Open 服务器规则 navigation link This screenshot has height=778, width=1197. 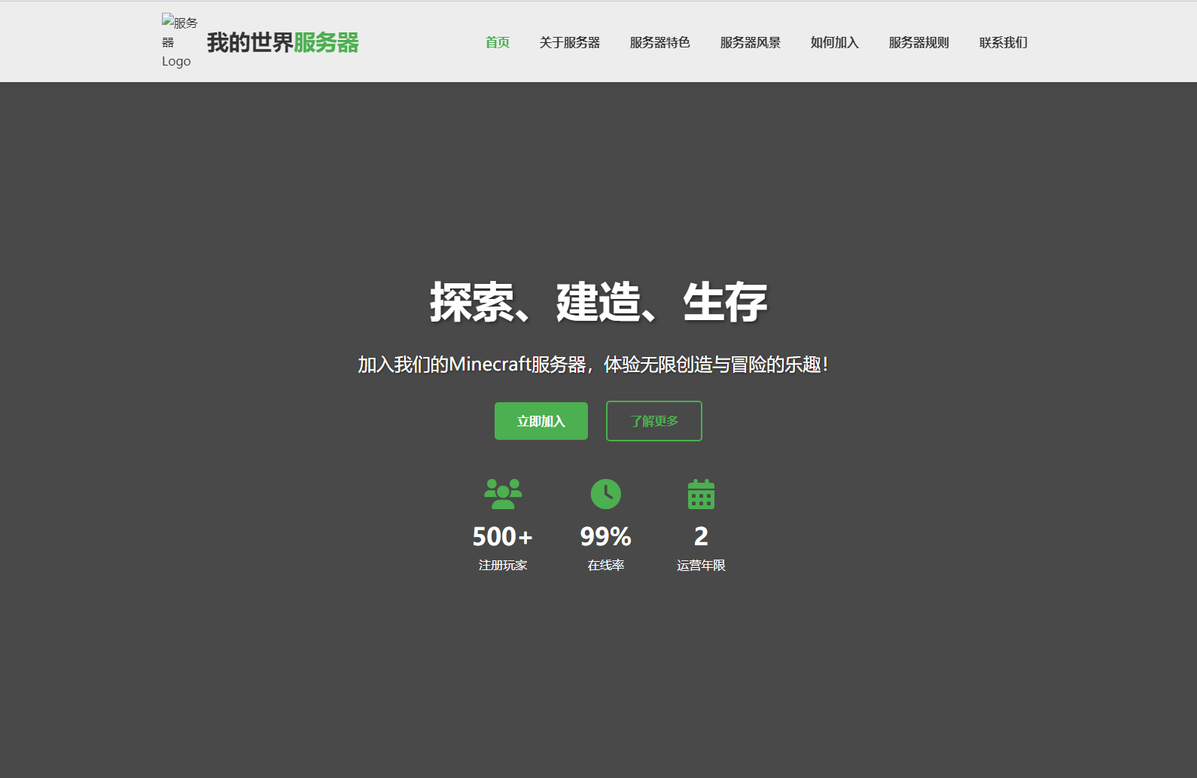coord(919,43)
